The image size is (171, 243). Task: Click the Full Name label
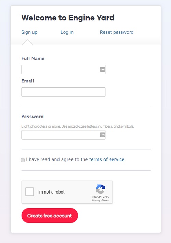(33, 58)
